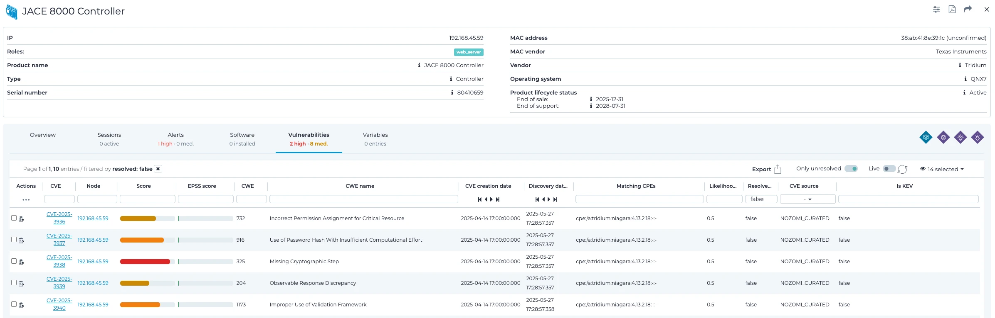Click clipboard icon for CVE-2025-3937 row
Screen dimensions: 995x318
pos(21,240)
